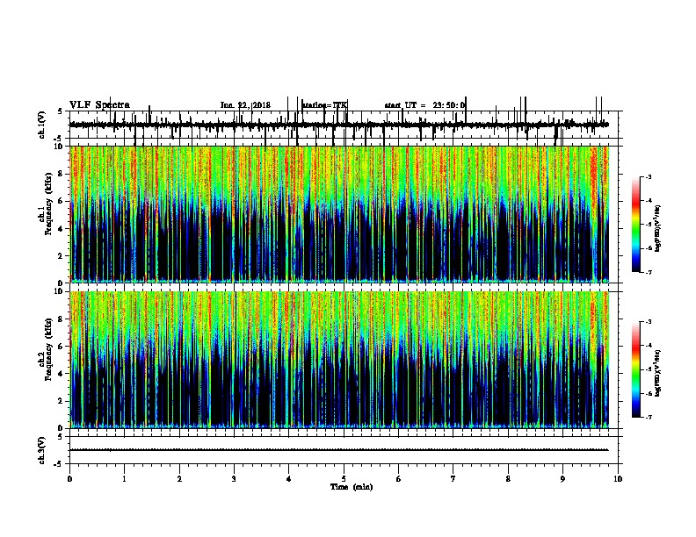Click the '5' tick on ch.1(V) axis
Viewport: 696px width, 537px height.
[61, 111]
